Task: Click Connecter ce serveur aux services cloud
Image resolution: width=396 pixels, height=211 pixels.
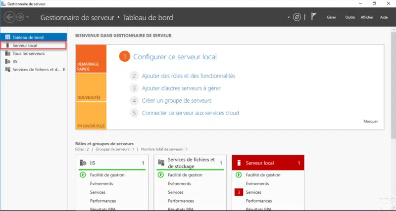Action: 191,113
